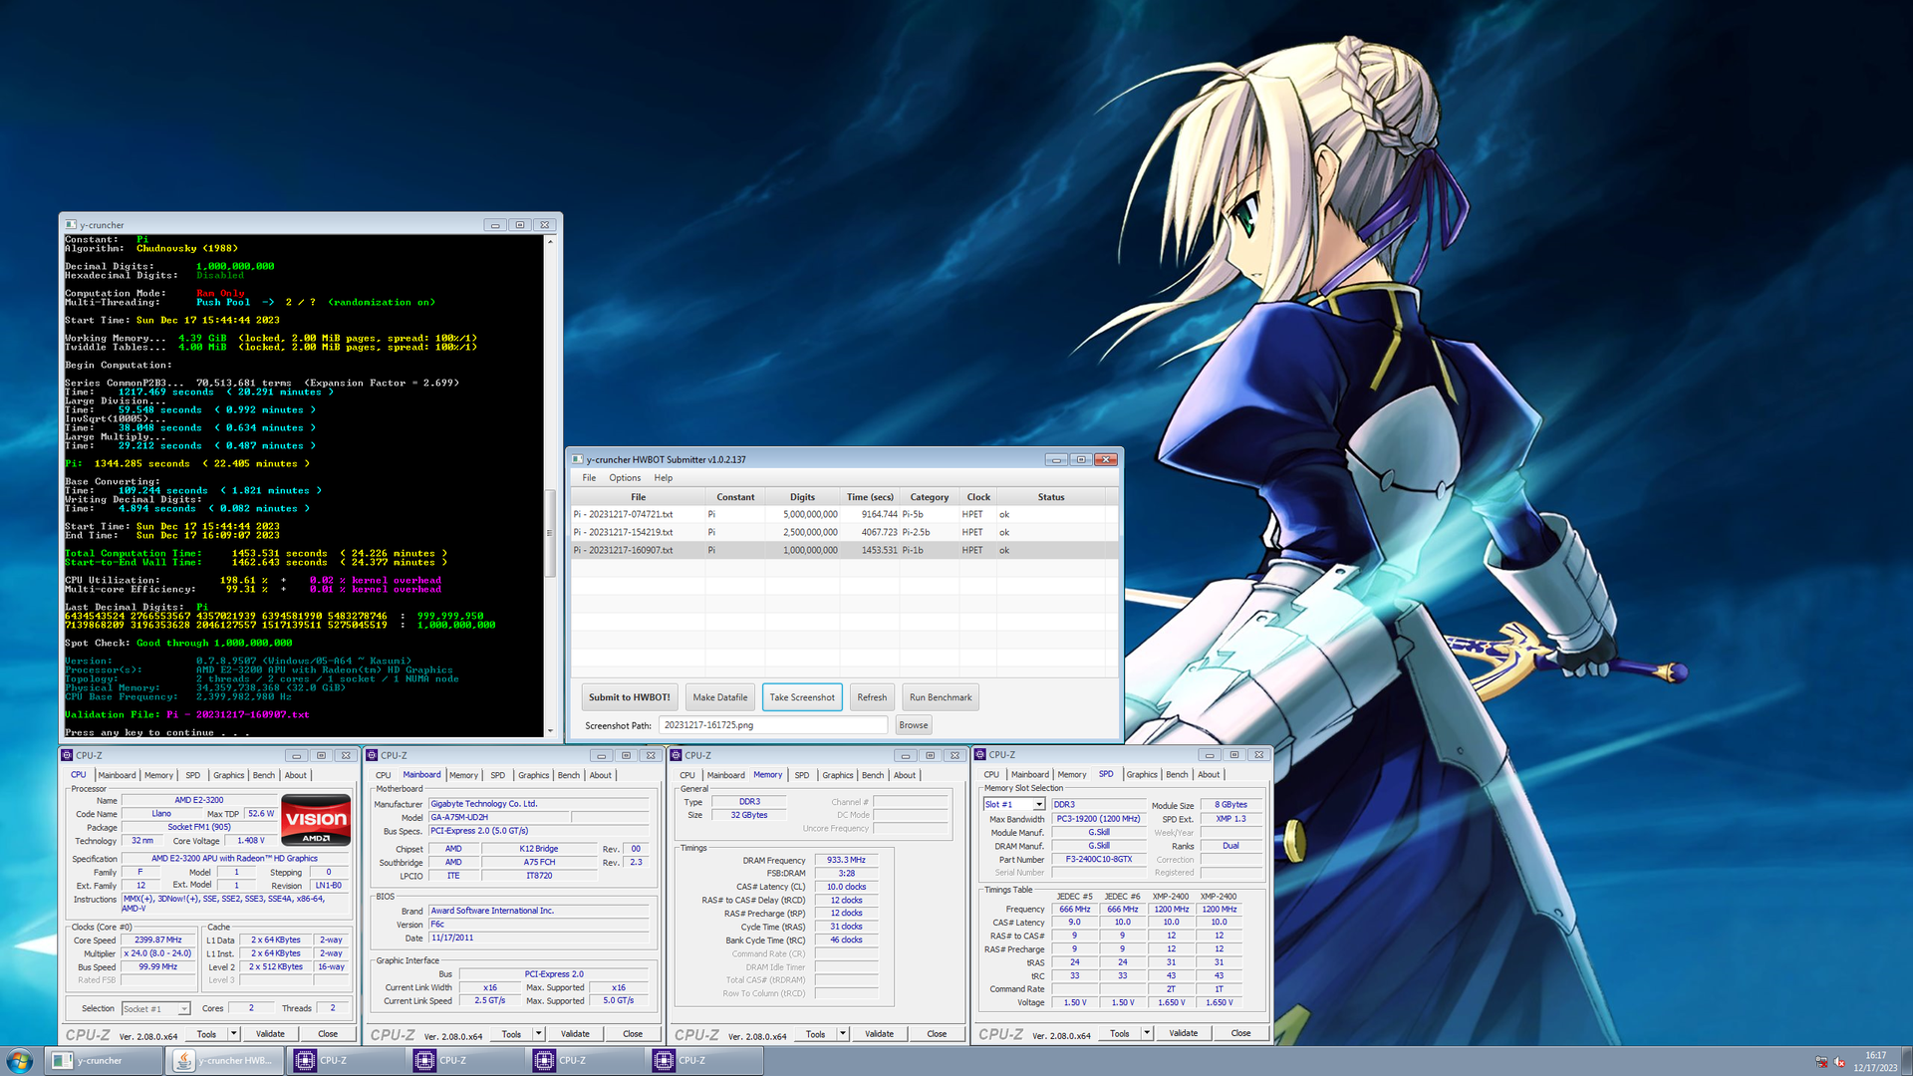Click title icon of CPU-Z Mainboard-tab window
Image resolution: width=1913 pixels, height=1076 pixels.
tap(372, 755)
